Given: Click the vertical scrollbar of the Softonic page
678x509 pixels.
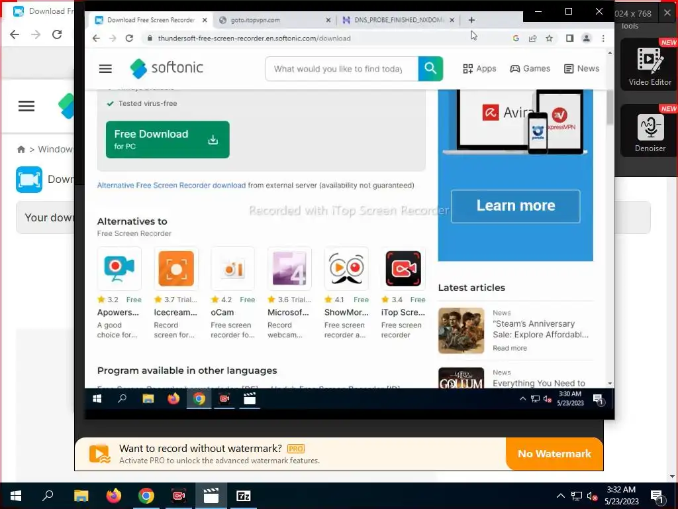Looking at the screenshot, I should coord(610,107).
